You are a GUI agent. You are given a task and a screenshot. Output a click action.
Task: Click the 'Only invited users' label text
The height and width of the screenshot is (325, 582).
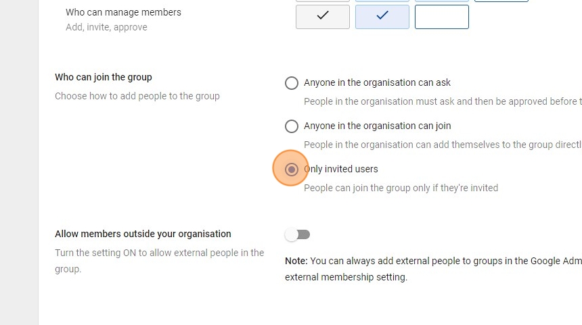click(x=342, y=169)
